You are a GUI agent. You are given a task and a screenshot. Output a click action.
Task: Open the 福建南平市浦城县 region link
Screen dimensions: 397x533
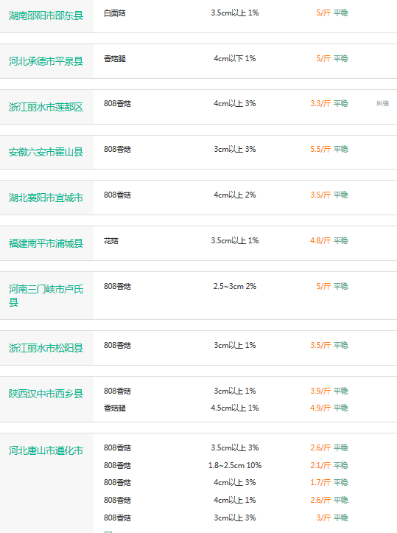(x=46, y=243)
